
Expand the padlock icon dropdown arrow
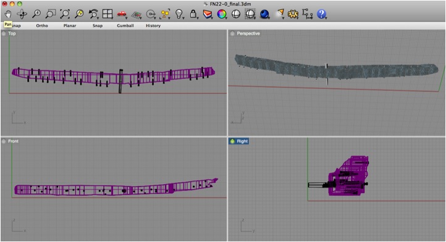(x=198, y=18)
